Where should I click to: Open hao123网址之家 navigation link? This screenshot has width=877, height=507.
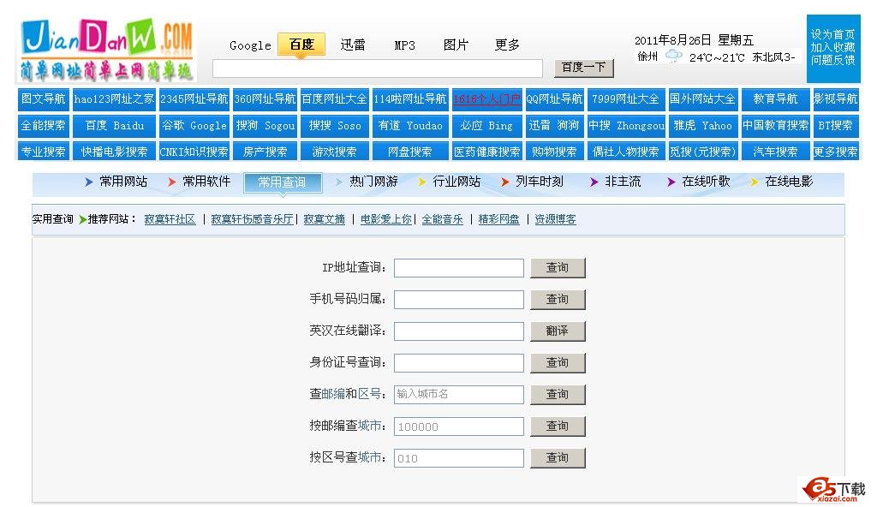point(114,99)
